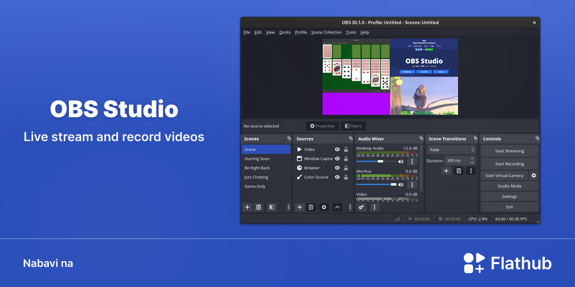Click the Color Source brush icon
The image size is (575, 287).
[299, 177]
